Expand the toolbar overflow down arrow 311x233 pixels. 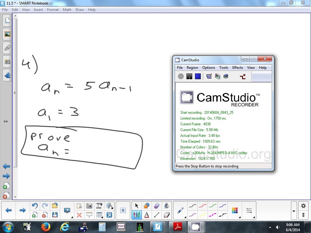point(294,211)
